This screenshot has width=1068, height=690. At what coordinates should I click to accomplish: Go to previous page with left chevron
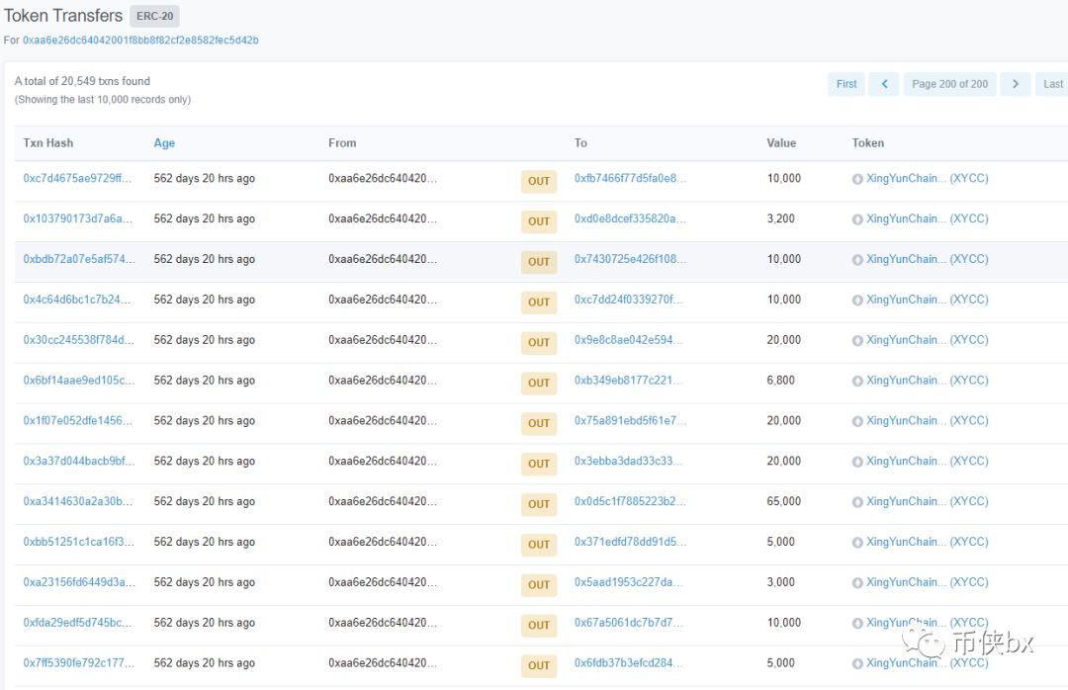pos(884,84)
